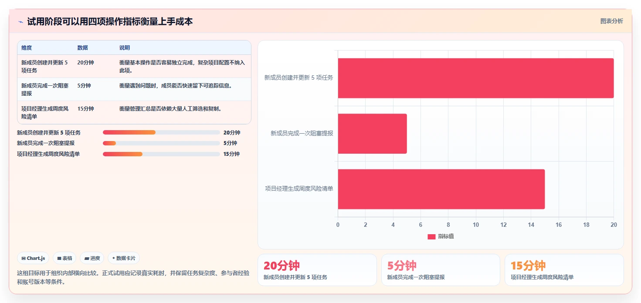Click the panel title 试用阶段可以用四项操作指标
Image resolution: width=641 pixels, height=303 pixels.
(x=110, y=21)
